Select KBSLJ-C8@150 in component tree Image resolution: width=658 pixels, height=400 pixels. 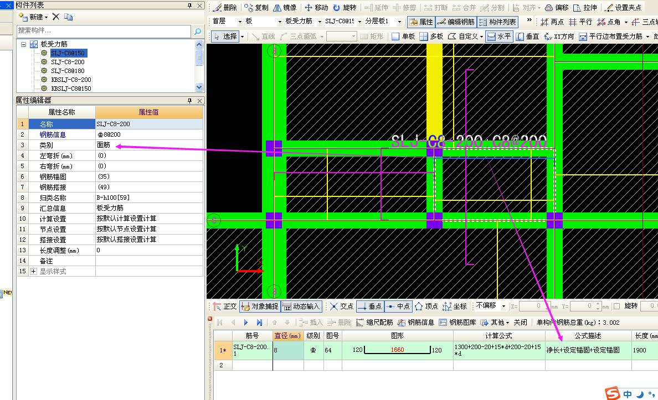tap(71, 89)
